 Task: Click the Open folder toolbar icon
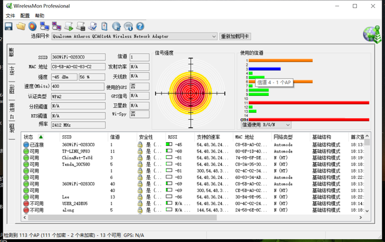pyautogui.click(x=21, y=26)
